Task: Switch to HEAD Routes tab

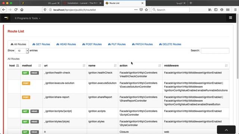Action: click(66, 44)
